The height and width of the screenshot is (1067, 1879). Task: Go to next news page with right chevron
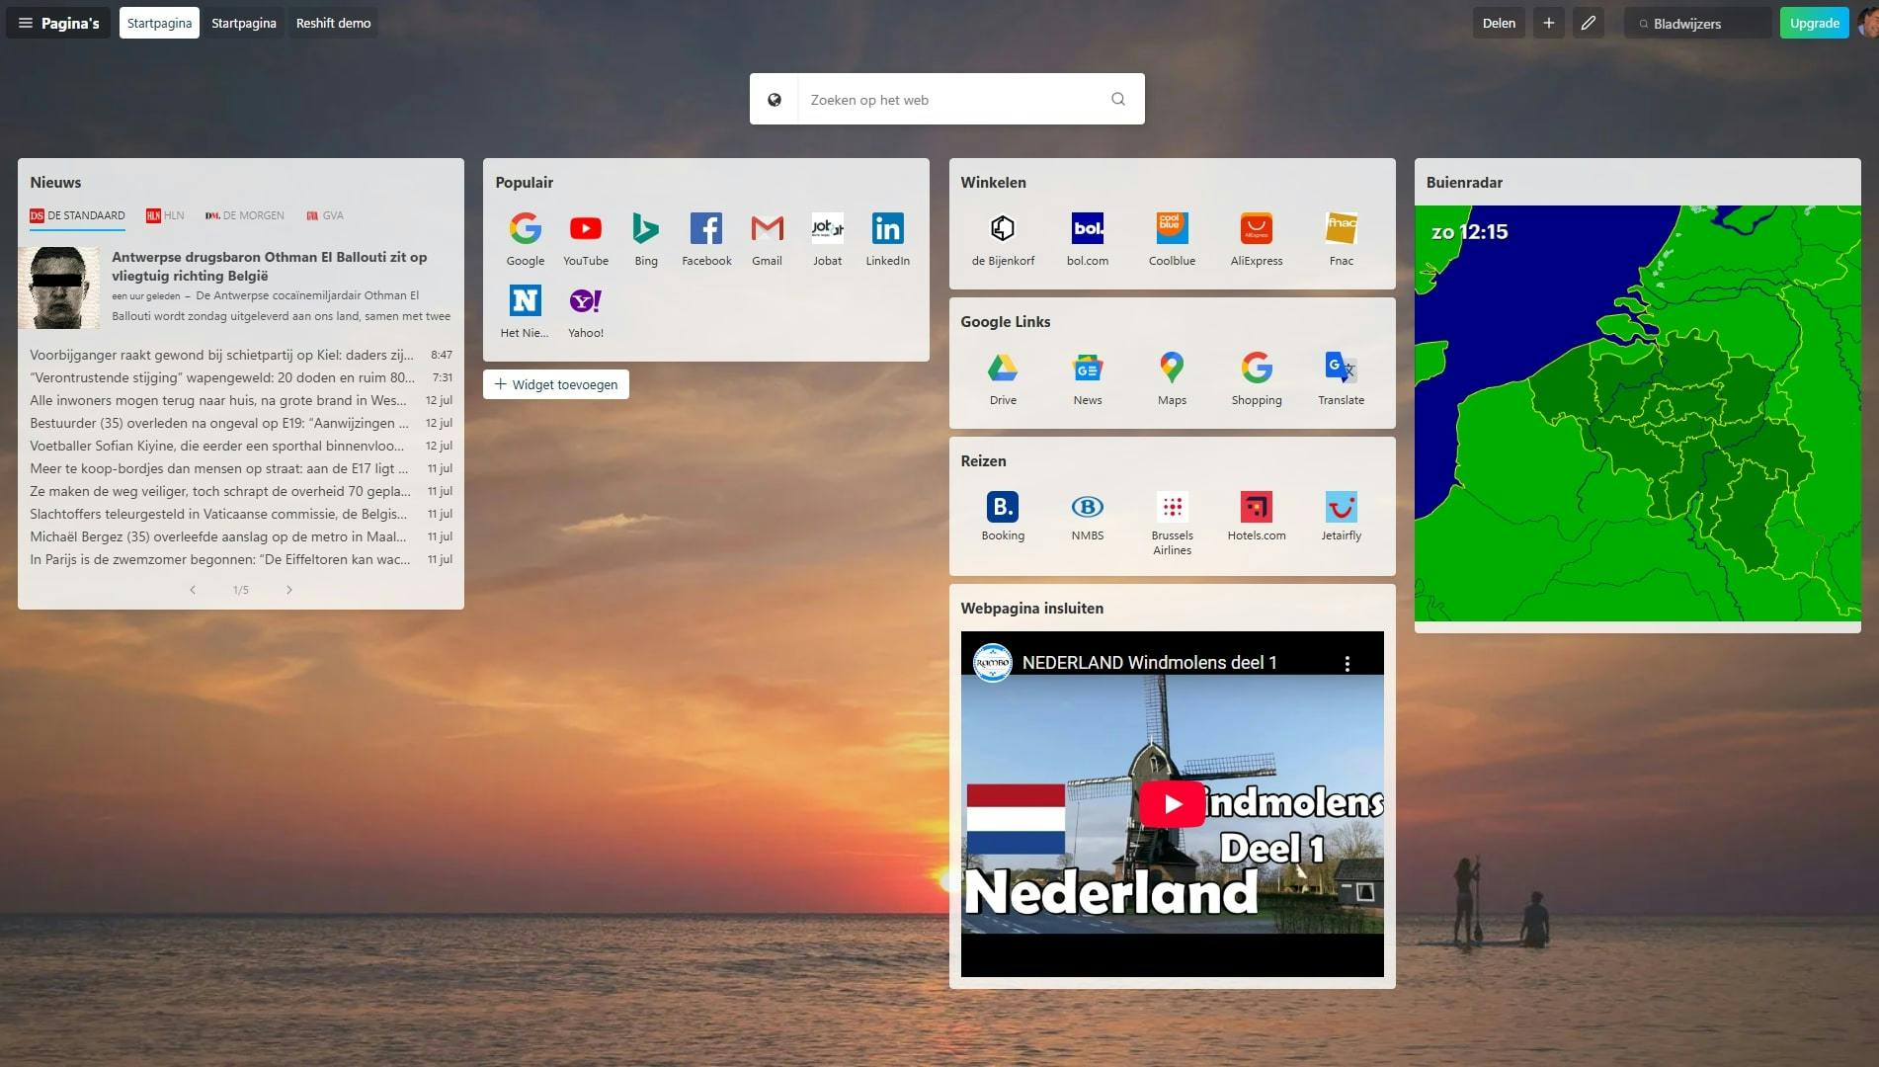click(289, 589)
